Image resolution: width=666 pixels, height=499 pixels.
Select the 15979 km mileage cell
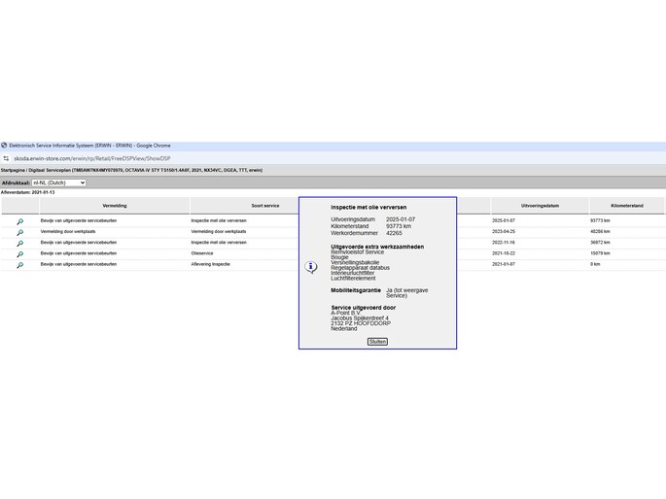(x=600, y=253)
